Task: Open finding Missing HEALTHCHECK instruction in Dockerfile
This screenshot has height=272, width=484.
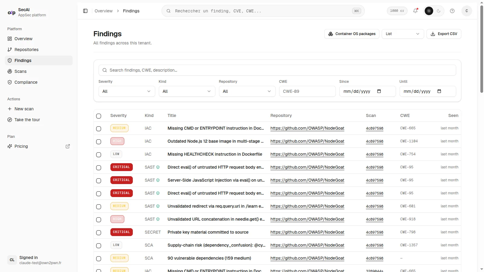Action: 215,154
